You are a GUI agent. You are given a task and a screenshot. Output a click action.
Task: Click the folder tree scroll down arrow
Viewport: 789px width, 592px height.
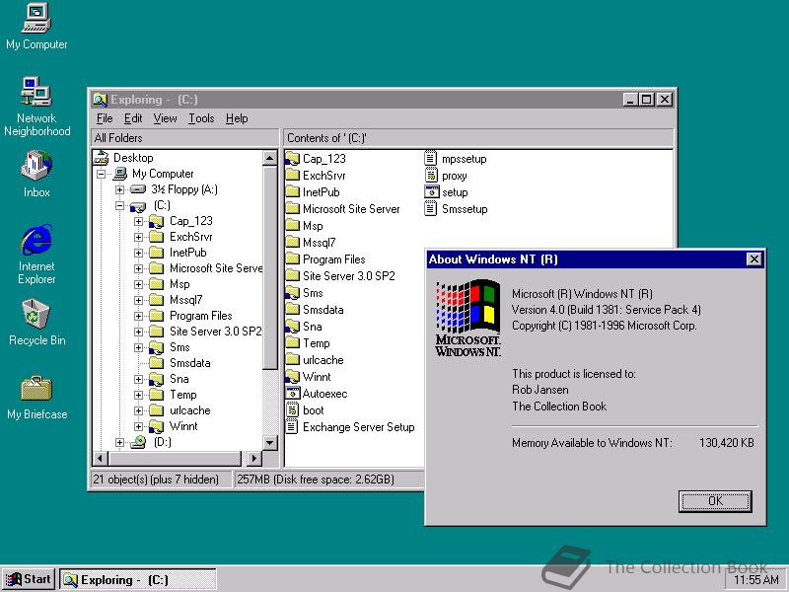pyautogui.click(x=269, y=443)
